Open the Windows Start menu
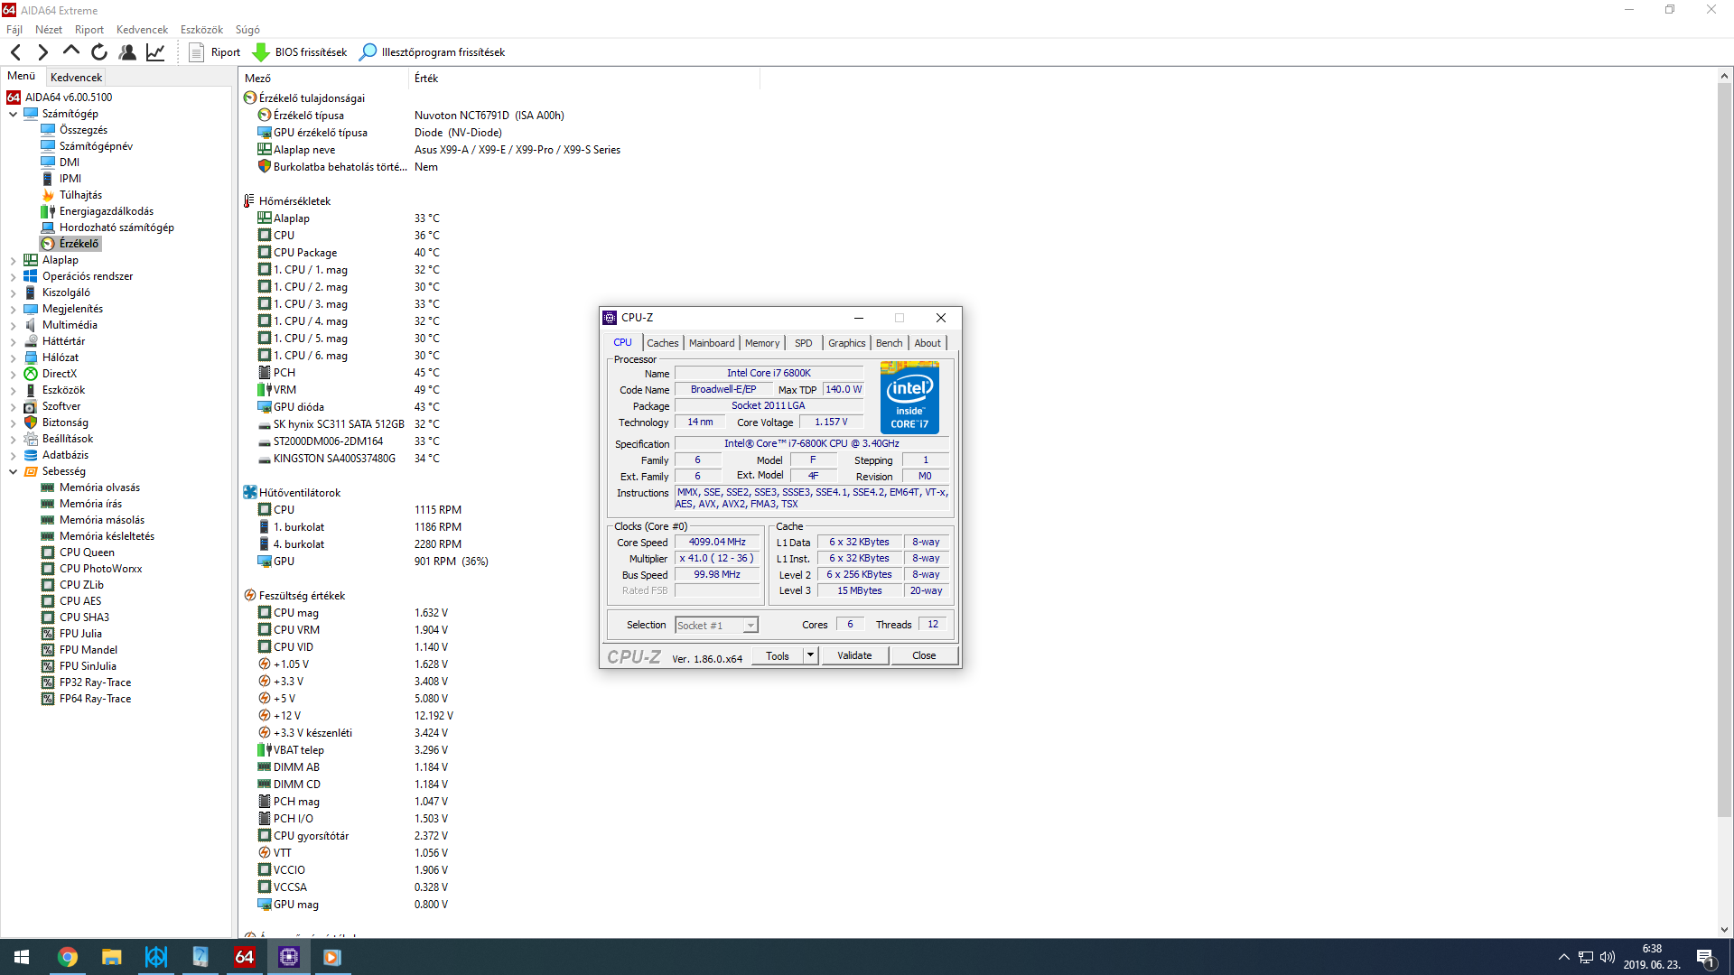 [x=22, y=957]
